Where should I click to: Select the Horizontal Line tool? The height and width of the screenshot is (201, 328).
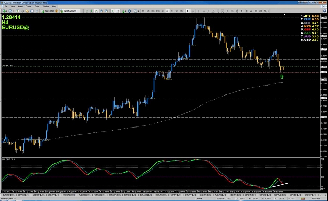pyautogui.click(x=204, y=11)
